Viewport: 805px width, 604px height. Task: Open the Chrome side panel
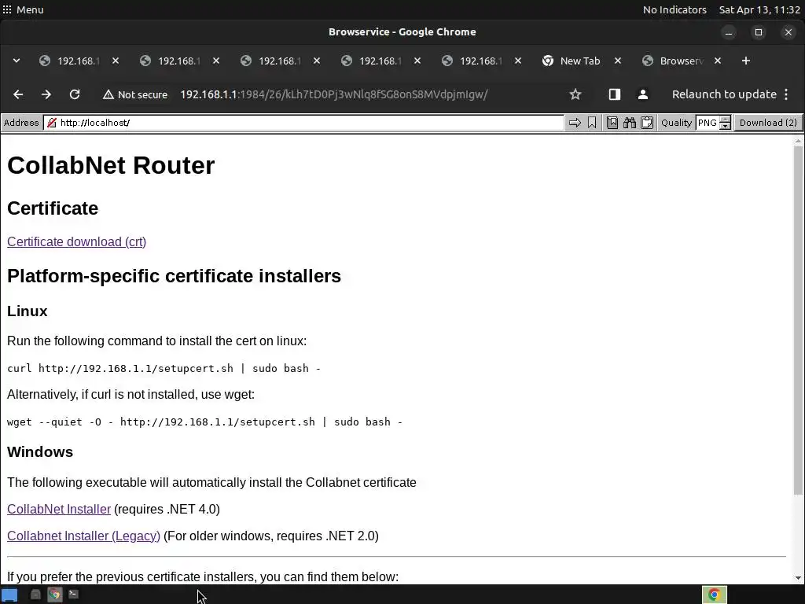pos(615,94)
